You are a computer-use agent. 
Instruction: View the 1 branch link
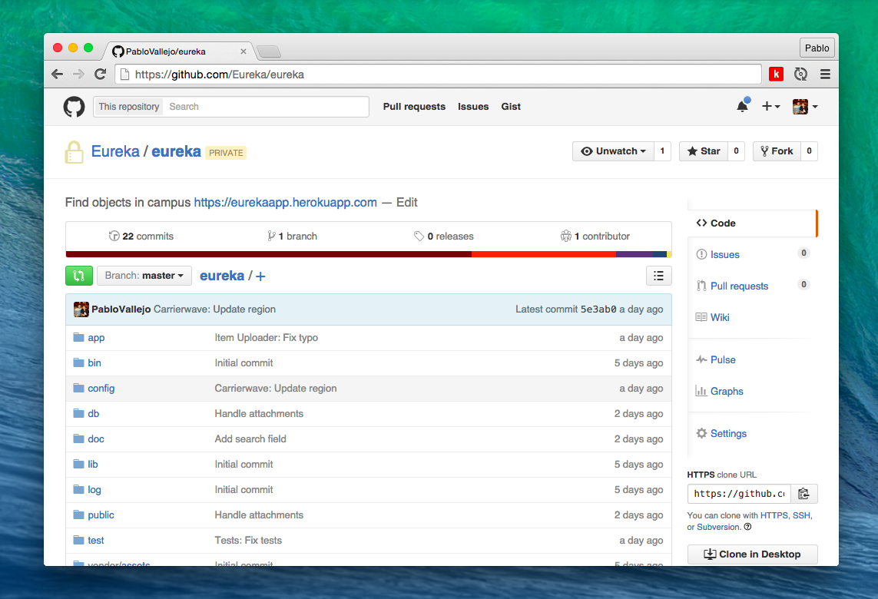[x=293, y=237]
